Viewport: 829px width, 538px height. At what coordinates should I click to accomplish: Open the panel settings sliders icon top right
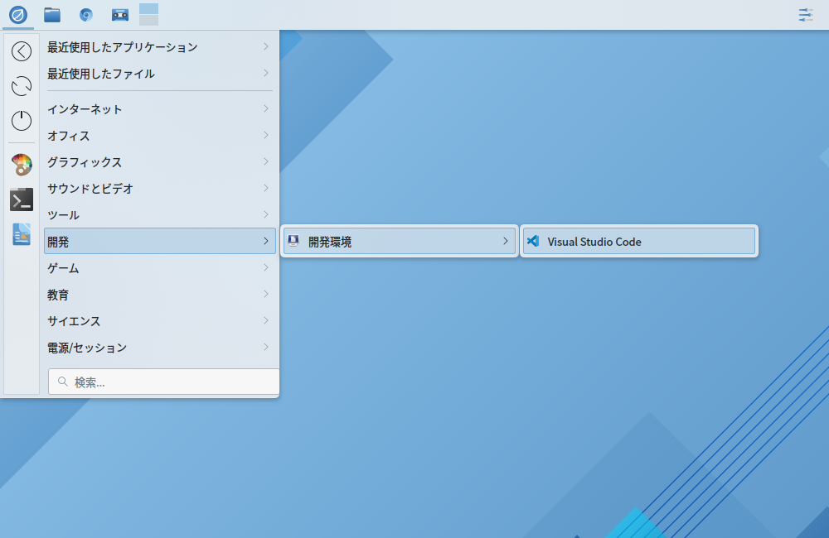[805, 15]
